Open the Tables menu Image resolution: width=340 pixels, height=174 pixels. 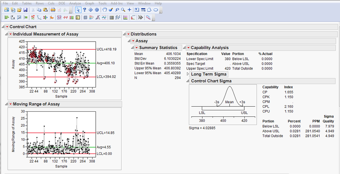(x=27, y=3)
